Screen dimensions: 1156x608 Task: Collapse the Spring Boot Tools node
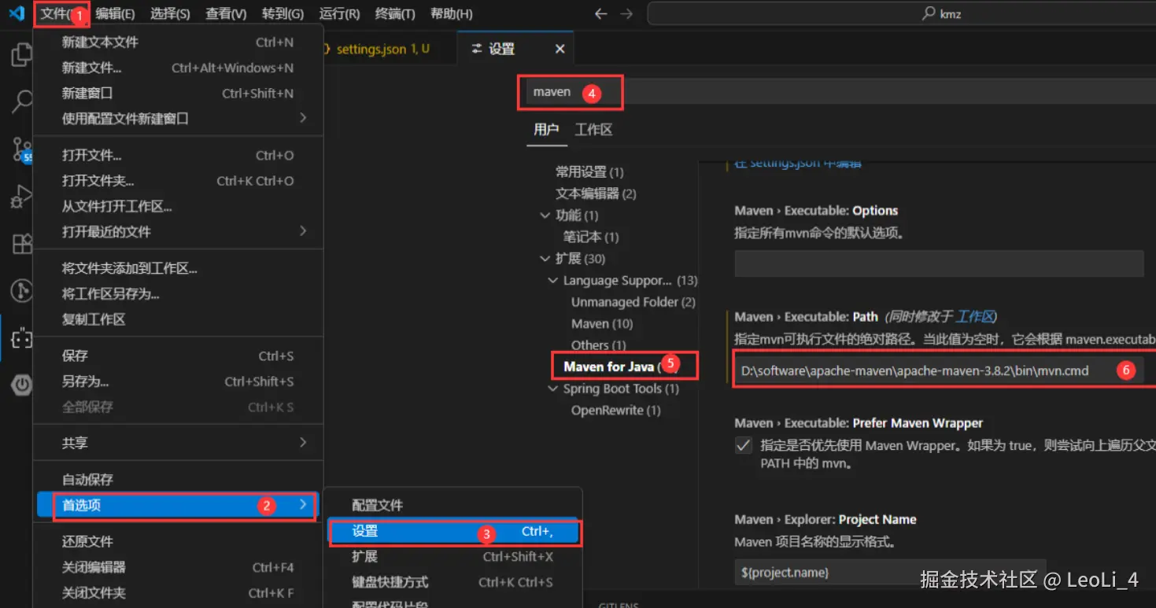tap(553, 389)
